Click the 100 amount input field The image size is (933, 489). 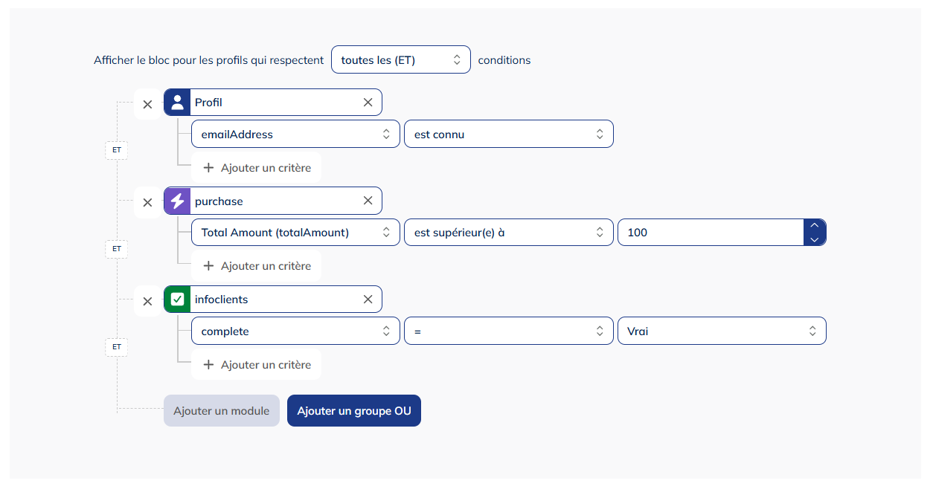point(711,233)
